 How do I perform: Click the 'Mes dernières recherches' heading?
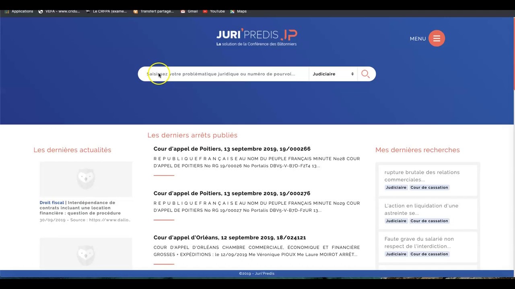tap(418, 150)
